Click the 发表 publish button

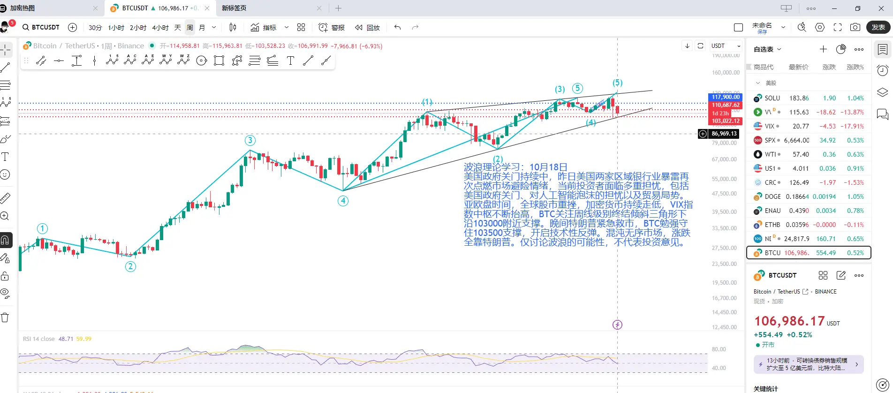(x=878, y=28)
